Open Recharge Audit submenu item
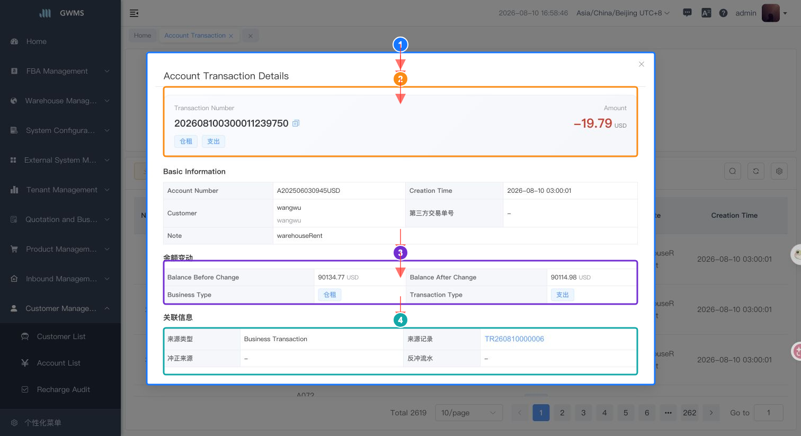Viewport: 801px width, 436px height. 60,389
